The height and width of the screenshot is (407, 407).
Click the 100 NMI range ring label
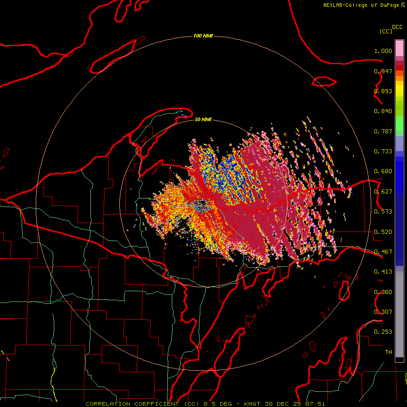[x=203, y=36]
